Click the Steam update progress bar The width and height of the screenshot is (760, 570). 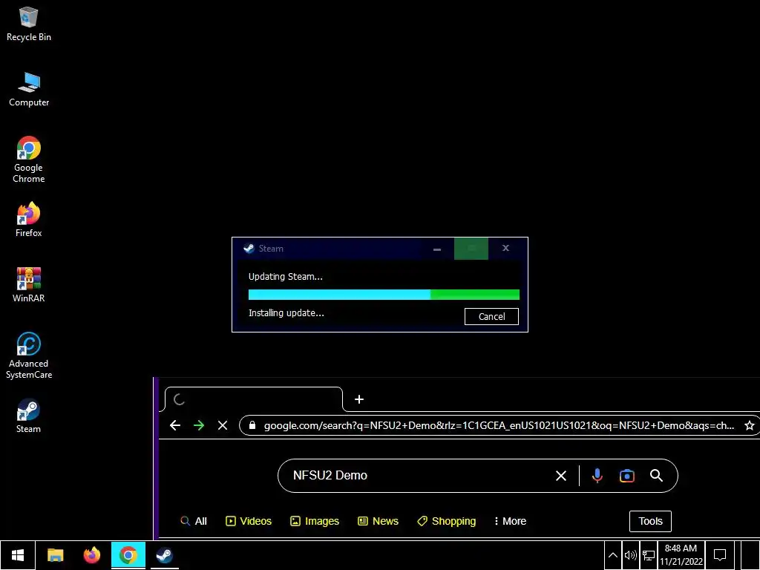[384, 294]
